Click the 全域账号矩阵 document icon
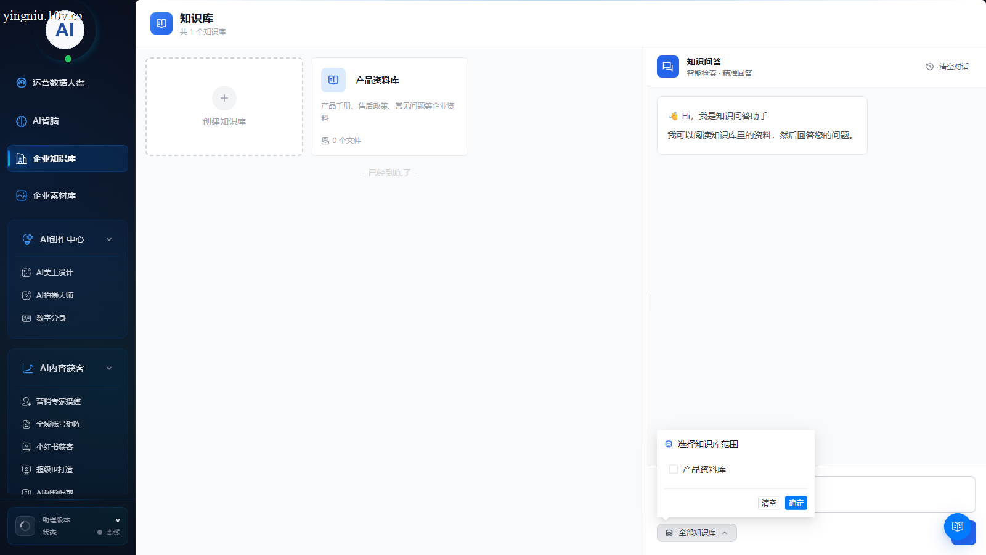Image resolution: width=986 pixels, height=555 pixels. click(x=26, y=424)
